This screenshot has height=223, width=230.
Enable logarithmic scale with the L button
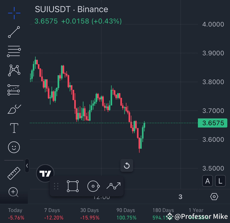point(220,181)
